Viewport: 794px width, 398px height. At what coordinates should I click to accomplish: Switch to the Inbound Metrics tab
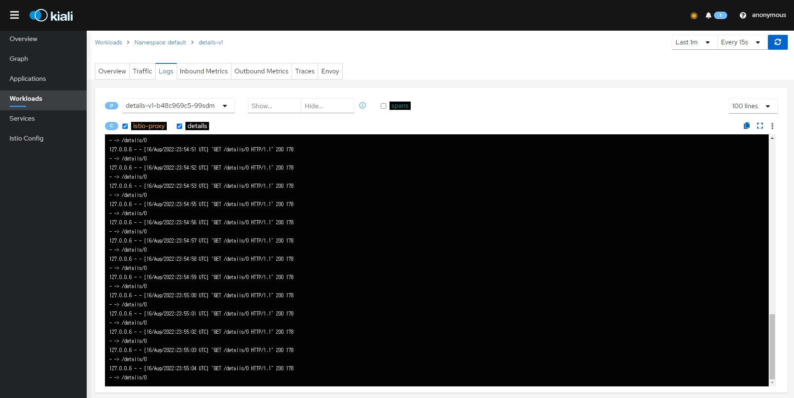[204, 71]
